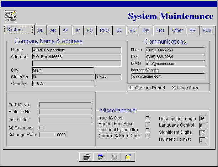218x167 pixels.
Task: Click the State field containing Fl
Action: click(63, 77)
